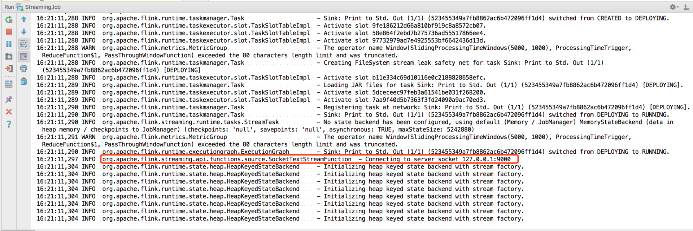Hide the Run tool window

(x=687, y=7)
